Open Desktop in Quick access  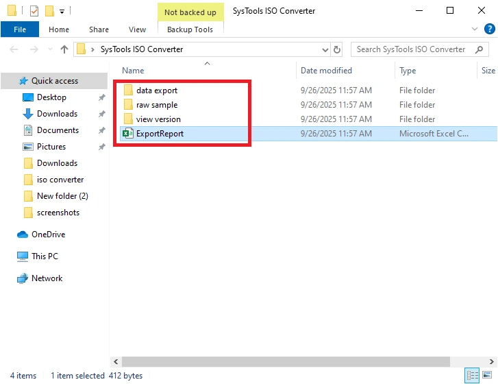(51, 97)
